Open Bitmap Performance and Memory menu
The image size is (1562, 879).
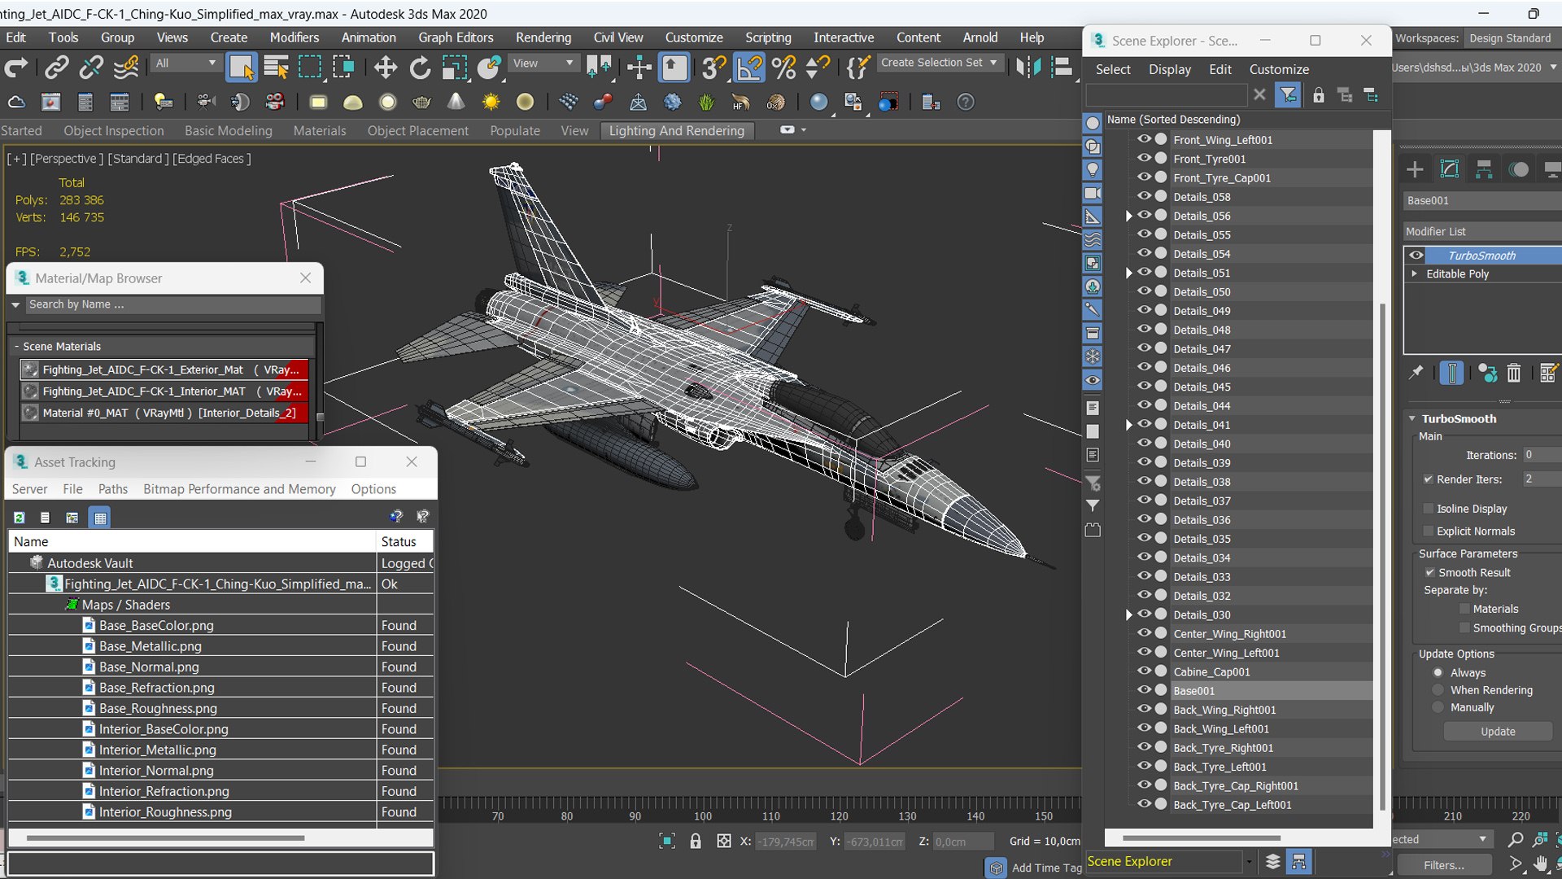point(239,489)
